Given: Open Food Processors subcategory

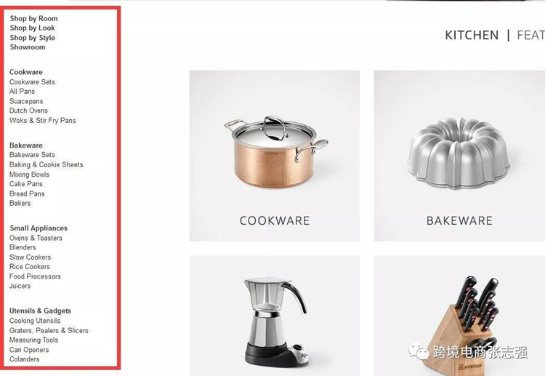Looking at the screenshot, I should (x=35, y=276).
